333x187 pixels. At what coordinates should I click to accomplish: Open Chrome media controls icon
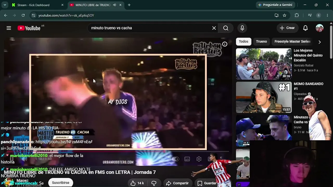pyautogui.click(x=310, y=15)
